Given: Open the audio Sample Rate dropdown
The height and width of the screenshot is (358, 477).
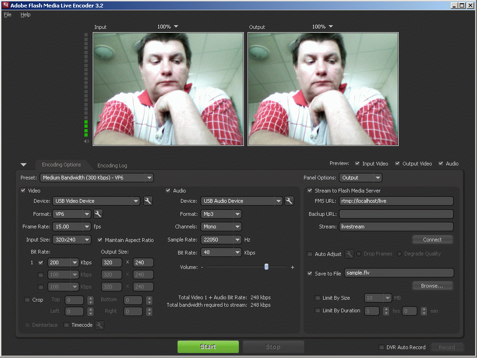Looking at the screenshot, I should pyautogui.click(x=237, y=240).
